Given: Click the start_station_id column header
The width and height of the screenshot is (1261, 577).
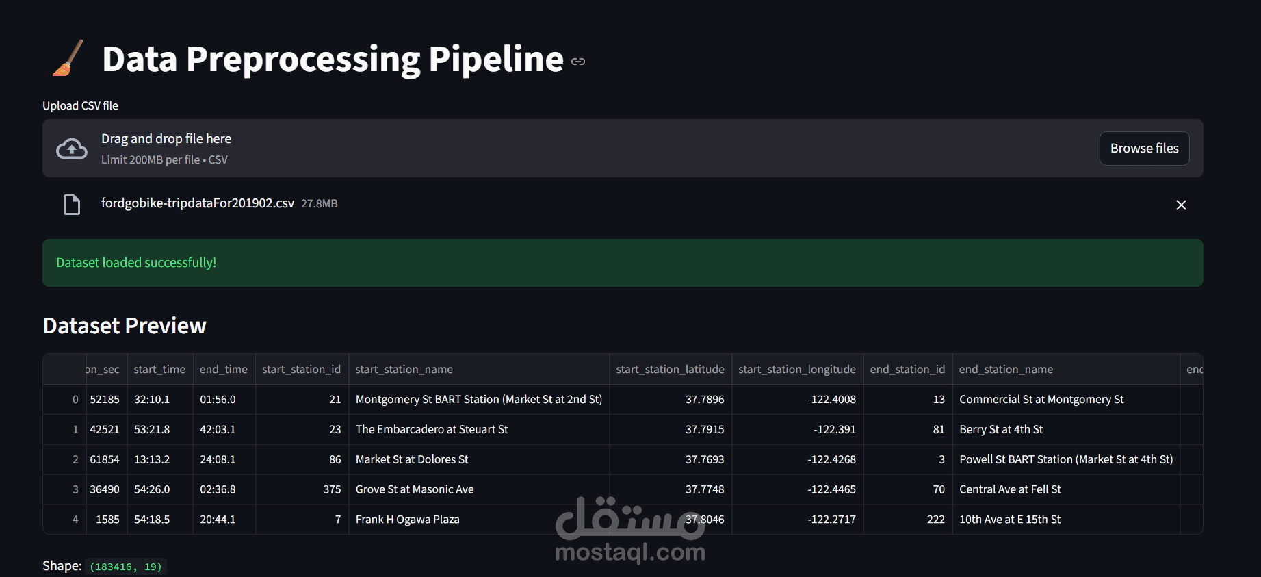Looking at the screenshot, I should pos(302,369).
